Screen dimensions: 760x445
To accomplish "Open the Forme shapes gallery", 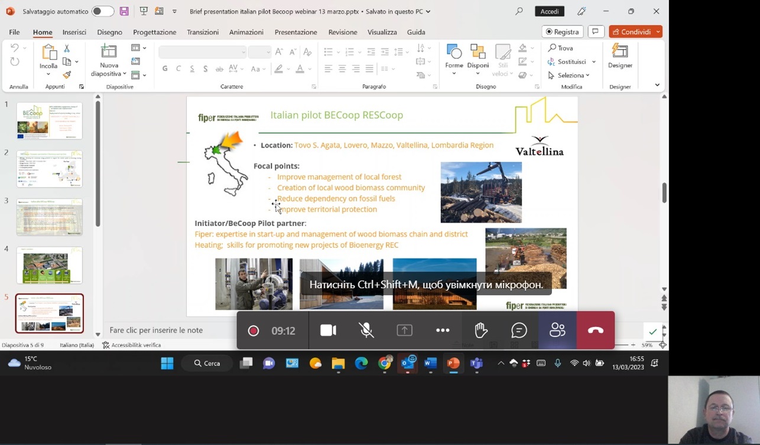I will click(x=454, y=60).
